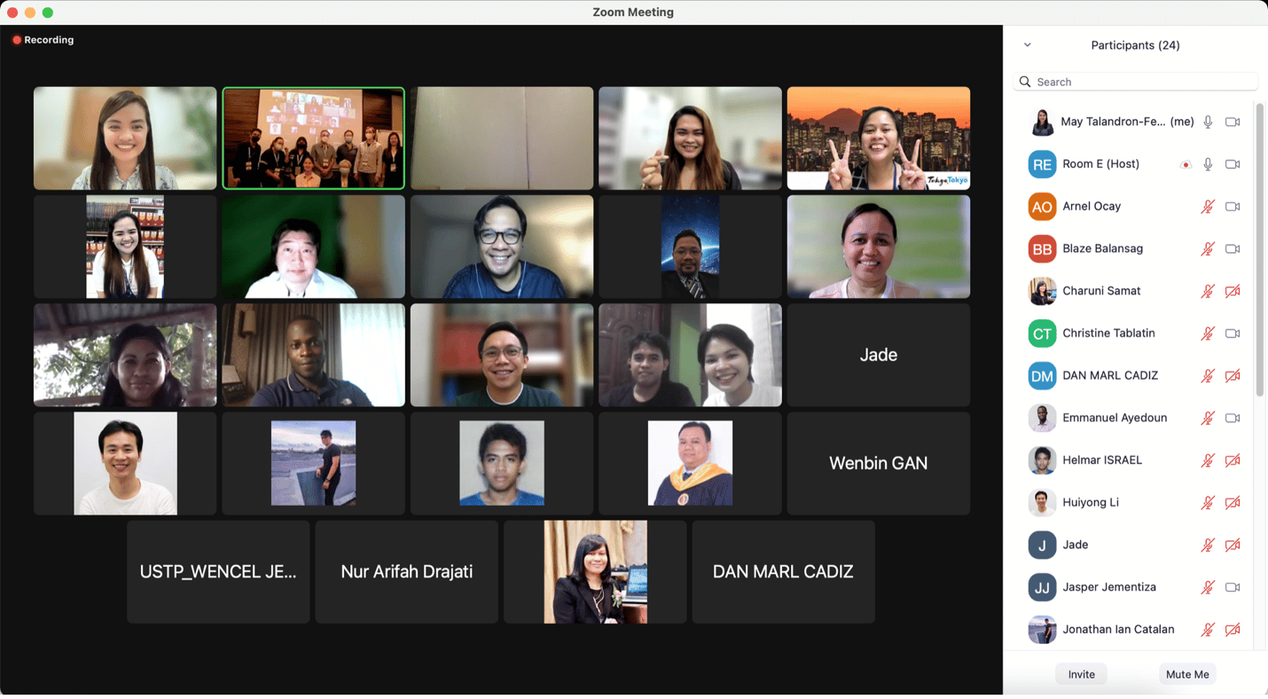Click the yellow macOS minimize button
Viewport: 1268px width, 699px height.
point(30,12)
